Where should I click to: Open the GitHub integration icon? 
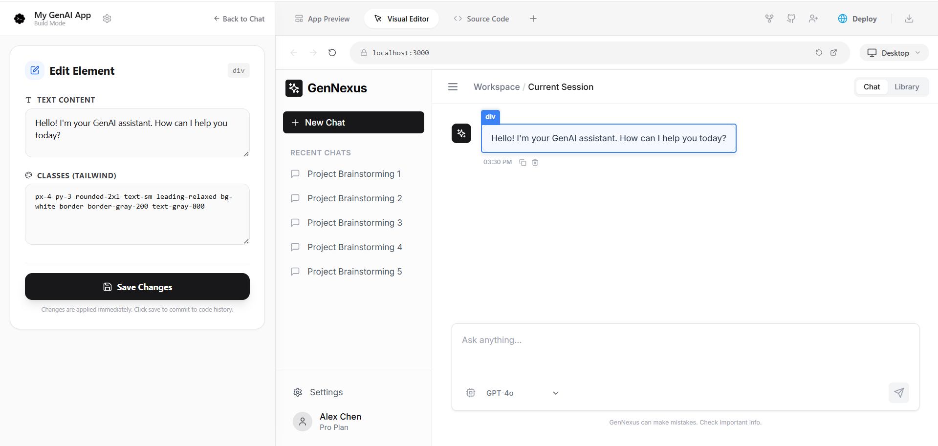pos(791,19)
